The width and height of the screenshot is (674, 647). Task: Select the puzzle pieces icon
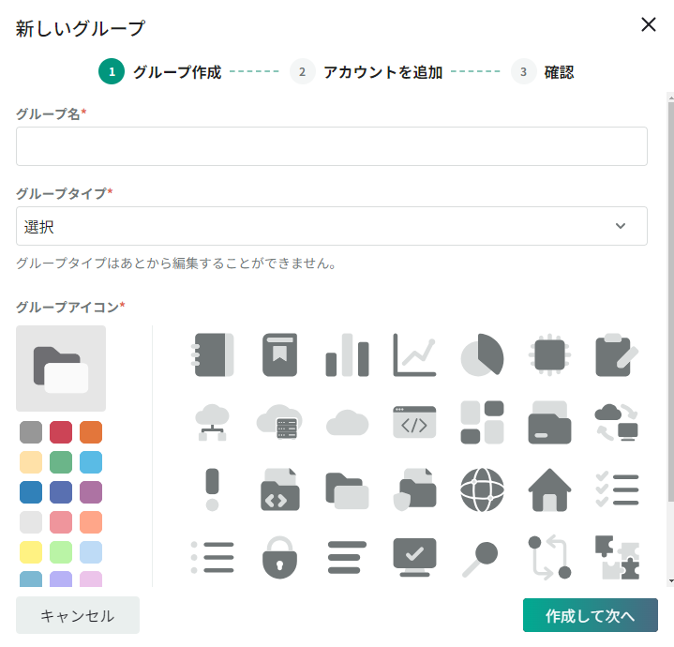617,557
